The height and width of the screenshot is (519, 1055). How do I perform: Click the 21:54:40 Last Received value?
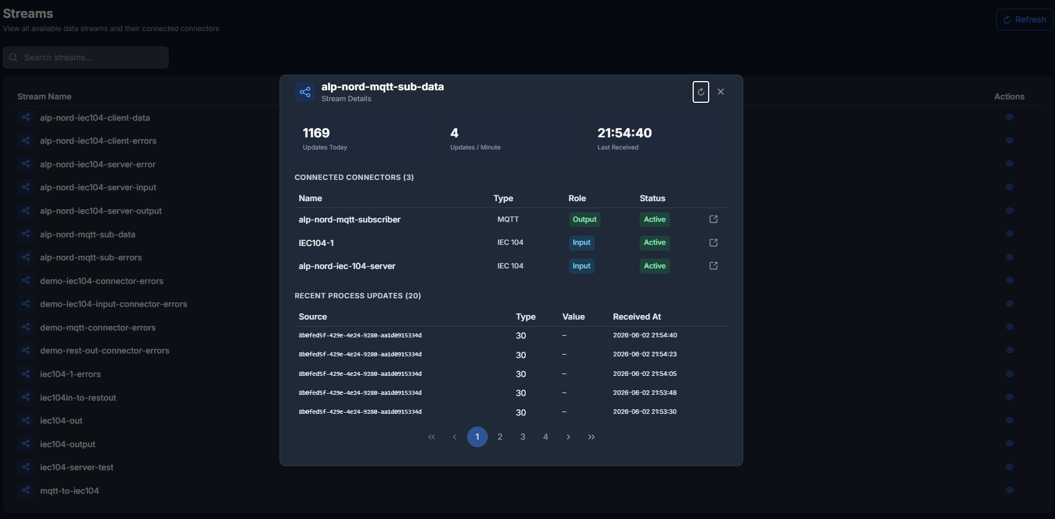pos(625,133)
